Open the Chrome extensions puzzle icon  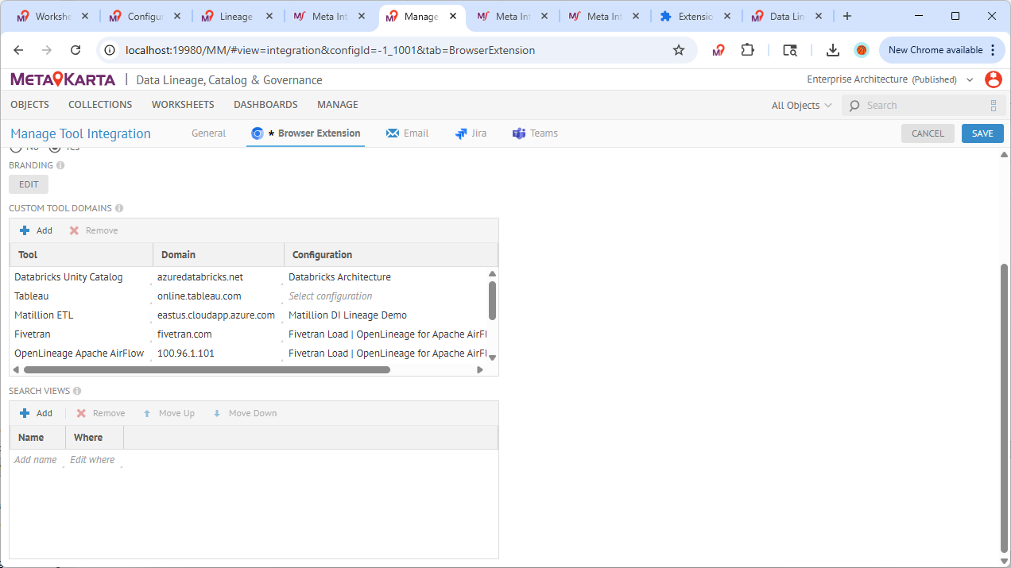coord(747,50)
